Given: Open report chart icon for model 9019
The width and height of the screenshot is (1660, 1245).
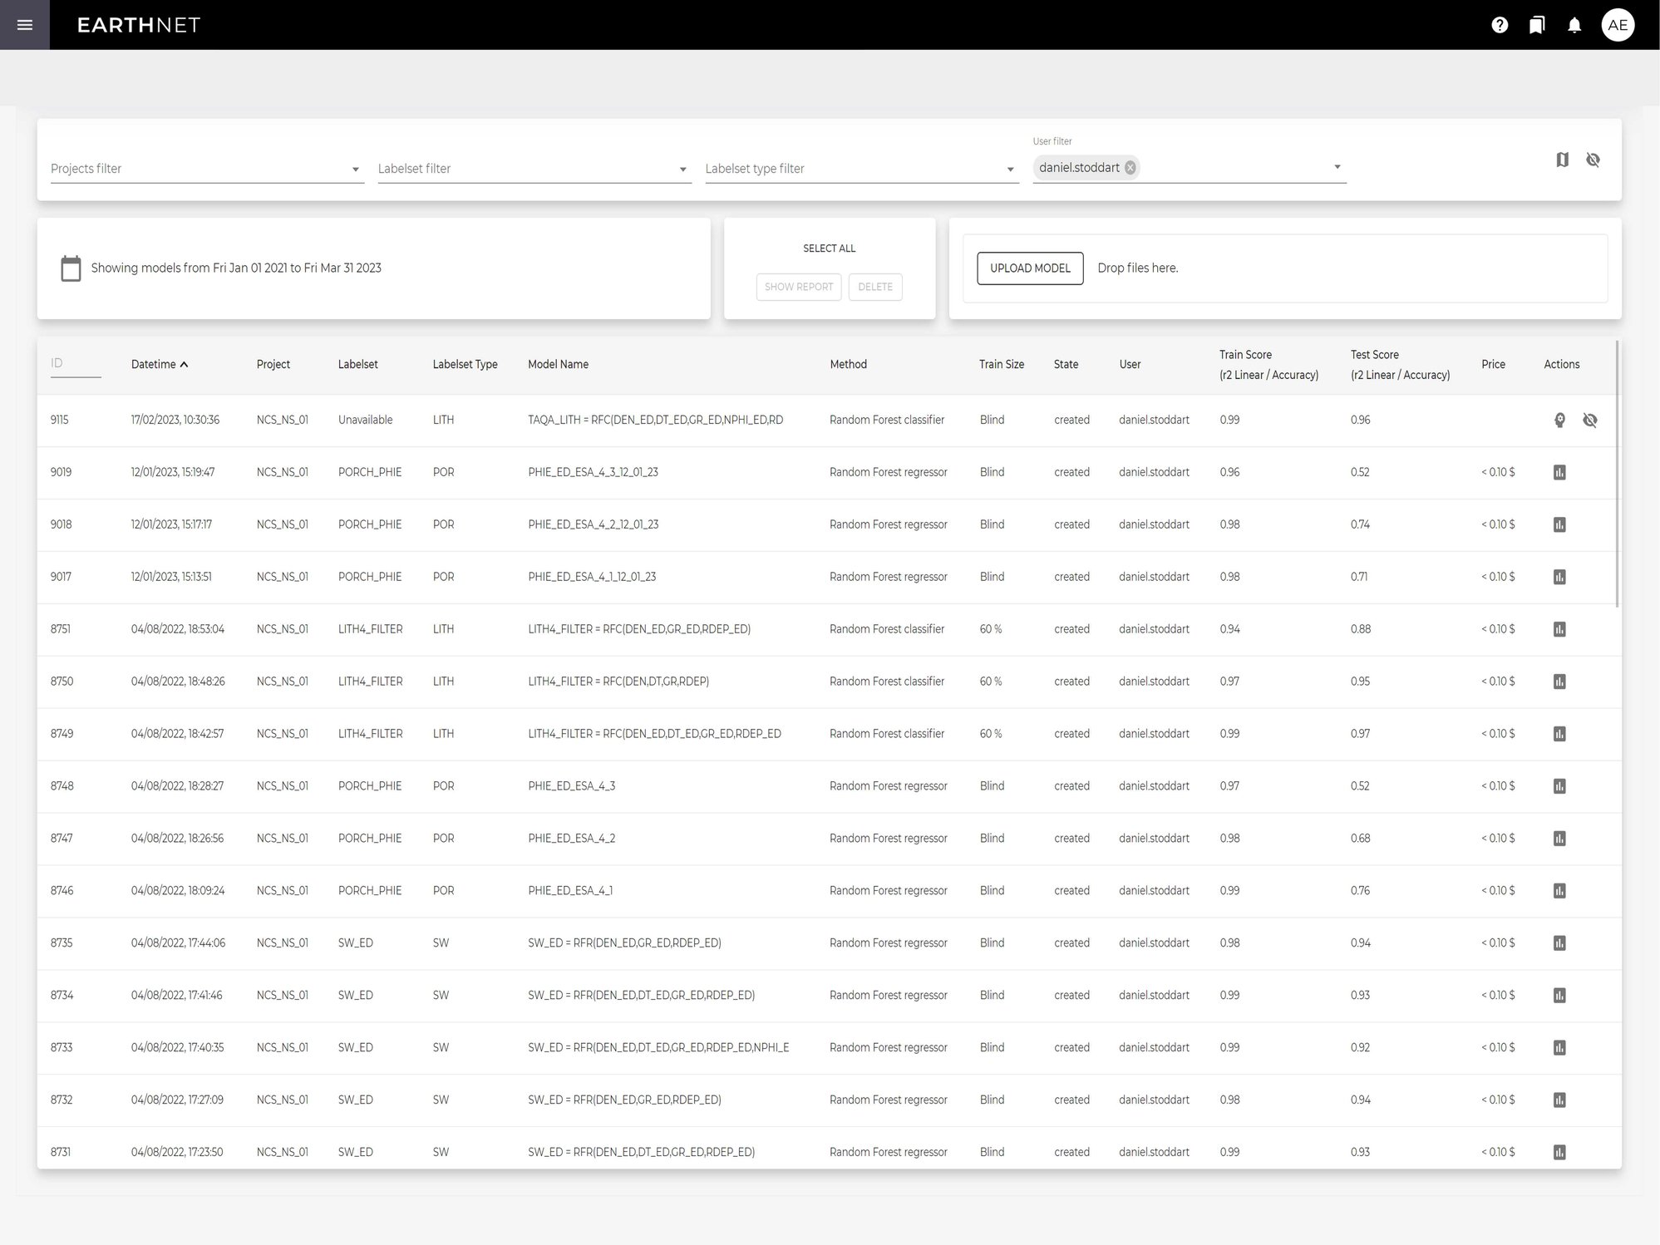Looking at the screenshot, I should click(x=1559, y=472).
